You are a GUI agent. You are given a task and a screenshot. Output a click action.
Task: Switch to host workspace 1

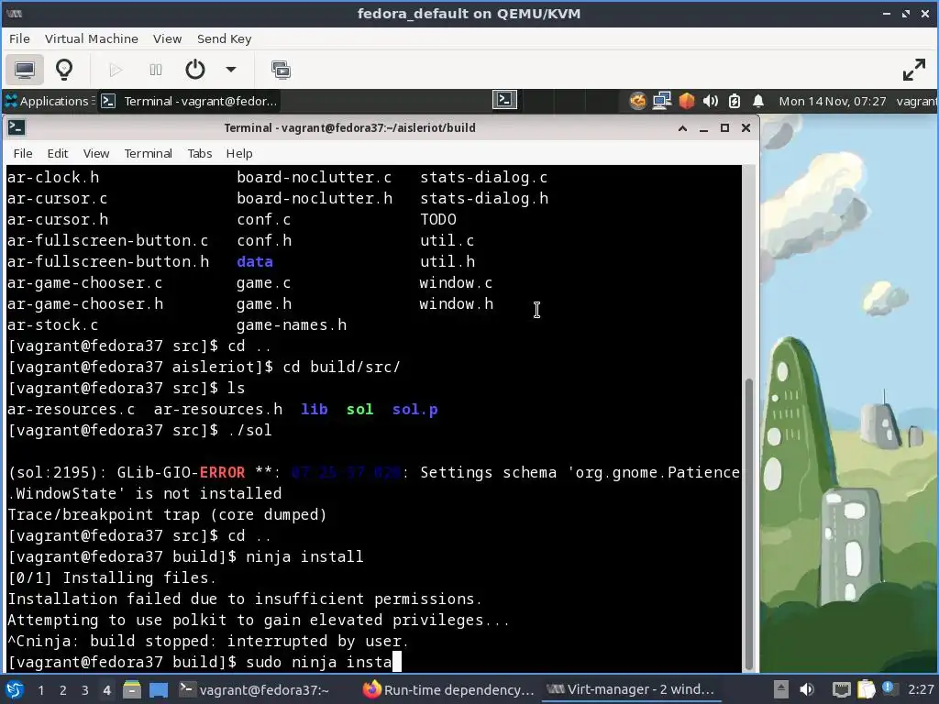[x=40, y=690]
